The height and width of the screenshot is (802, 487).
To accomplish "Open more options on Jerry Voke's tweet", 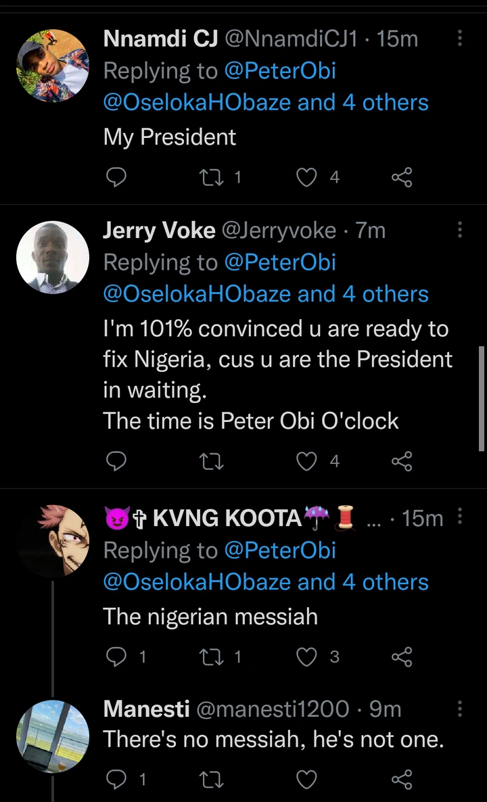I will point(460,230).
